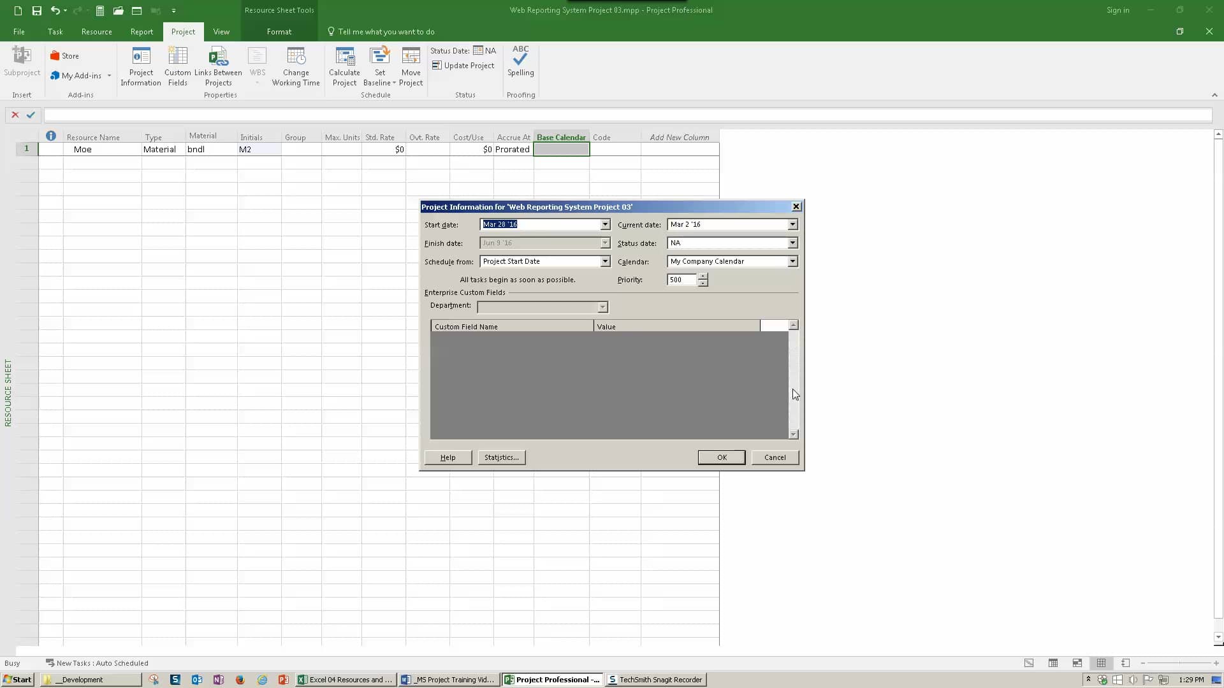Switch to the Report ribbon tab
The width and height of the screenshot is (1224, 688).
click(141, 31)
